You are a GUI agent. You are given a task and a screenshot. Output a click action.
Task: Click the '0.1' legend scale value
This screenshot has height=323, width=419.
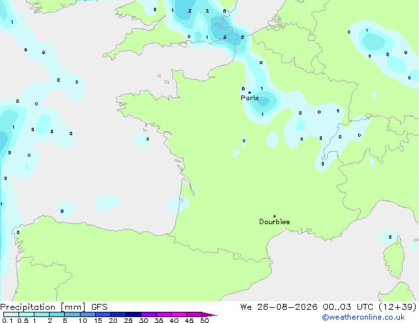pyautogui.click(x=7, y=320)
